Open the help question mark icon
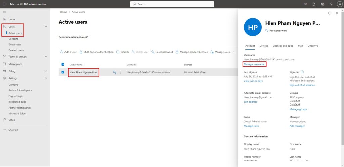The width and height of the screenshot is (344, 167). click(331, 4)
